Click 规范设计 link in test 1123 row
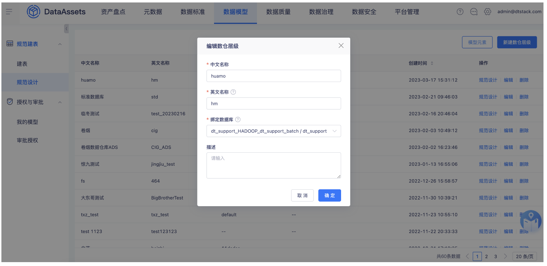Screen dimensions: 547x266 pyautogui.click(x=488, y=232)
